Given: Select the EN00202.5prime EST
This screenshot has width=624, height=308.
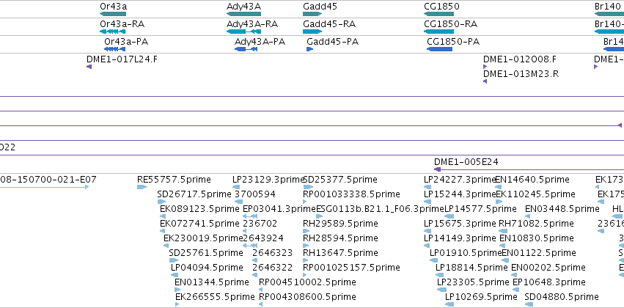Looking at the screenshot, I should pyautogui.click(x=514, y=276).
